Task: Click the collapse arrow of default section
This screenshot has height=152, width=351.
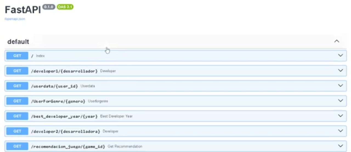Action: [337, 41]
